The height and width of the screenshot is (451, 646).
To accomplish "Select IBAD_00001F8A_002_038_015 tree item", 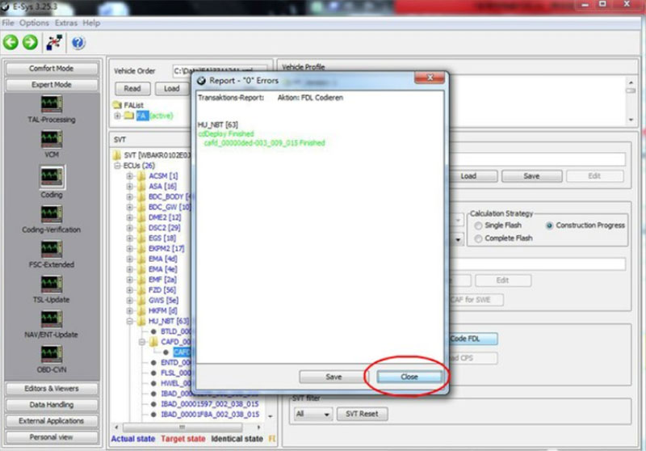I will click(210, 415).
